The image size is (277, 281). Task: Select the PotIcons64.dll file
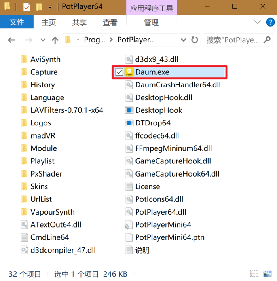[154, 199]
